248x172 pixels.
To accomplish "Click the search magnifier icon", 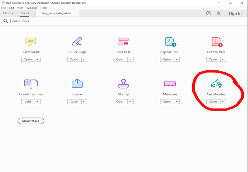I will (6, 21).
